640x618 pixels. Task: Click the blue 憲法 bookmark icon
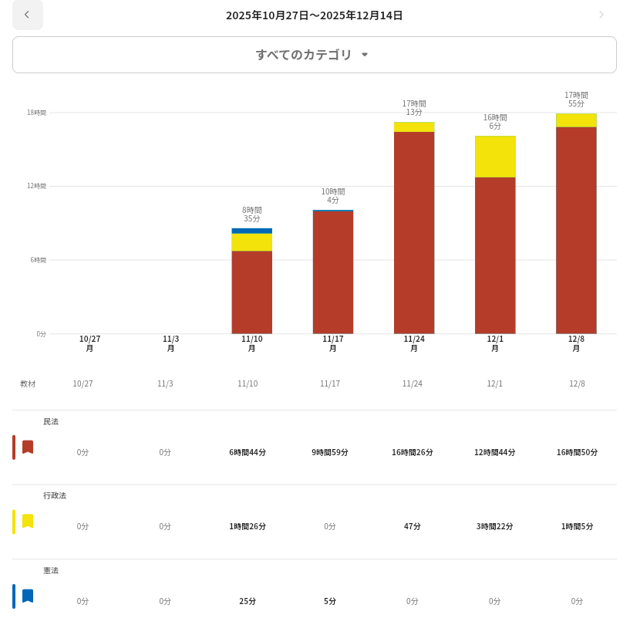28,596
